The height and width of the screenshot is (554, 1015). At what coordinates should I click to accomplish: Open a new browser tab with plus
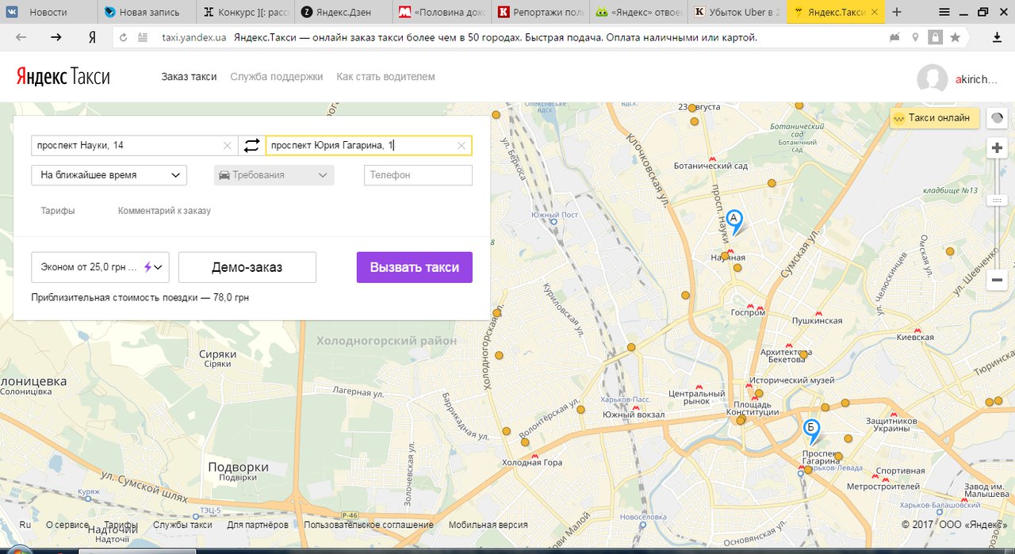pos(897,12)
